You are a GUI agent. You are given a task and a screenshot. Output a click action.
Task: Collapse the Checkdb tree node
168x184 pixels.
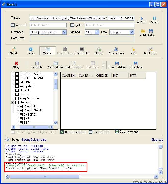(x=13, y=103)
